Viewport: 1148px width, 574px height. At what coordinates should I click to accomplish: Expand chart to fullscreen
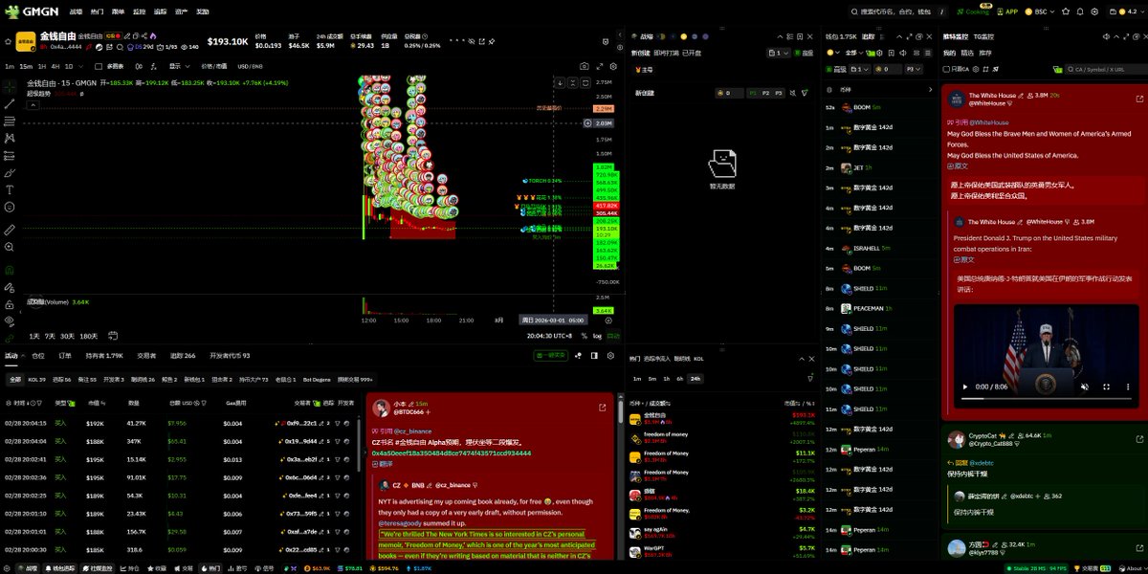(599, 66)
